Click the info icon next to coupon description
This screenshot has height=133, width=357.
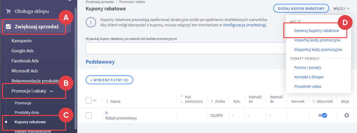tap(91, 22)
